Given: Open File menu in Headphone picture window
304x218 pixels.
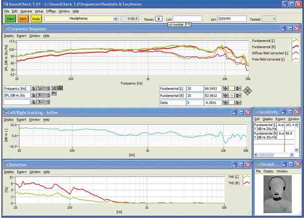Looking at the screenshot, I should point(258,171).
